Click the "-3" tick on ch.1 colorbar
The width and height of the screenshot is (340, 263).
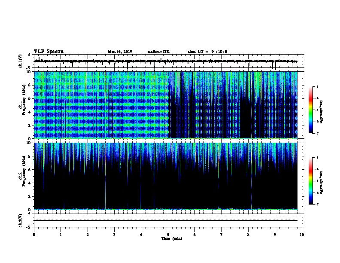316,86
